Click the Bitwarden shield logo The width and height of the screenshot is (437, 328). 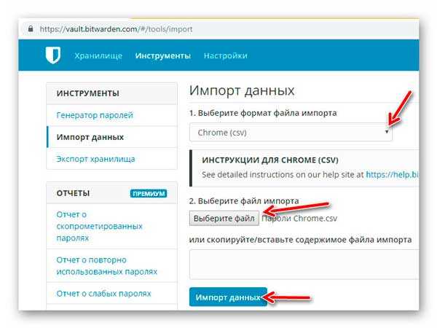click(53, 55)
